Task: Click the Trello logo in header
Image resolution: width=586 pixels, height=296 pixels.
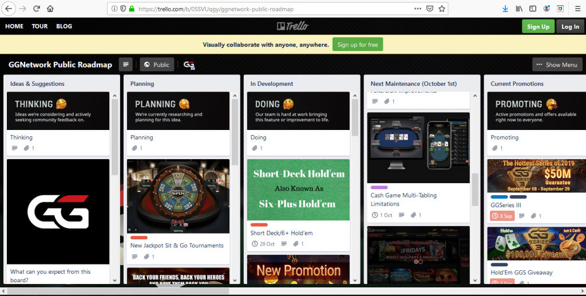Action: (x=292, y=26)
